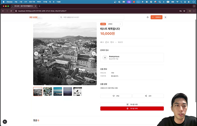
Task: Click the 1/5 image counter label
Action: tap(92, 82)
